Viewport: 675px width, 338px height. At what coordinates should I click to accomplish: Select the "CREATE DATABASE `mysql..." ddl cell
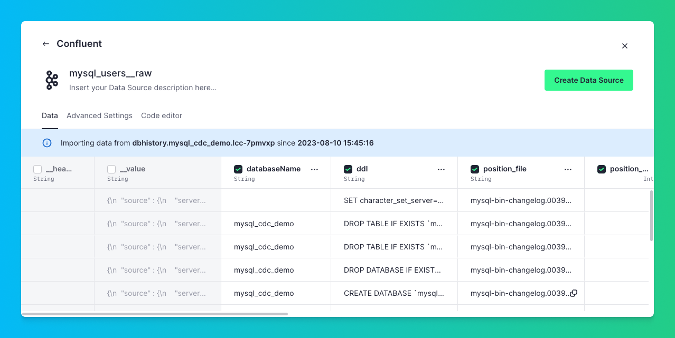click(x=394, y=293)
